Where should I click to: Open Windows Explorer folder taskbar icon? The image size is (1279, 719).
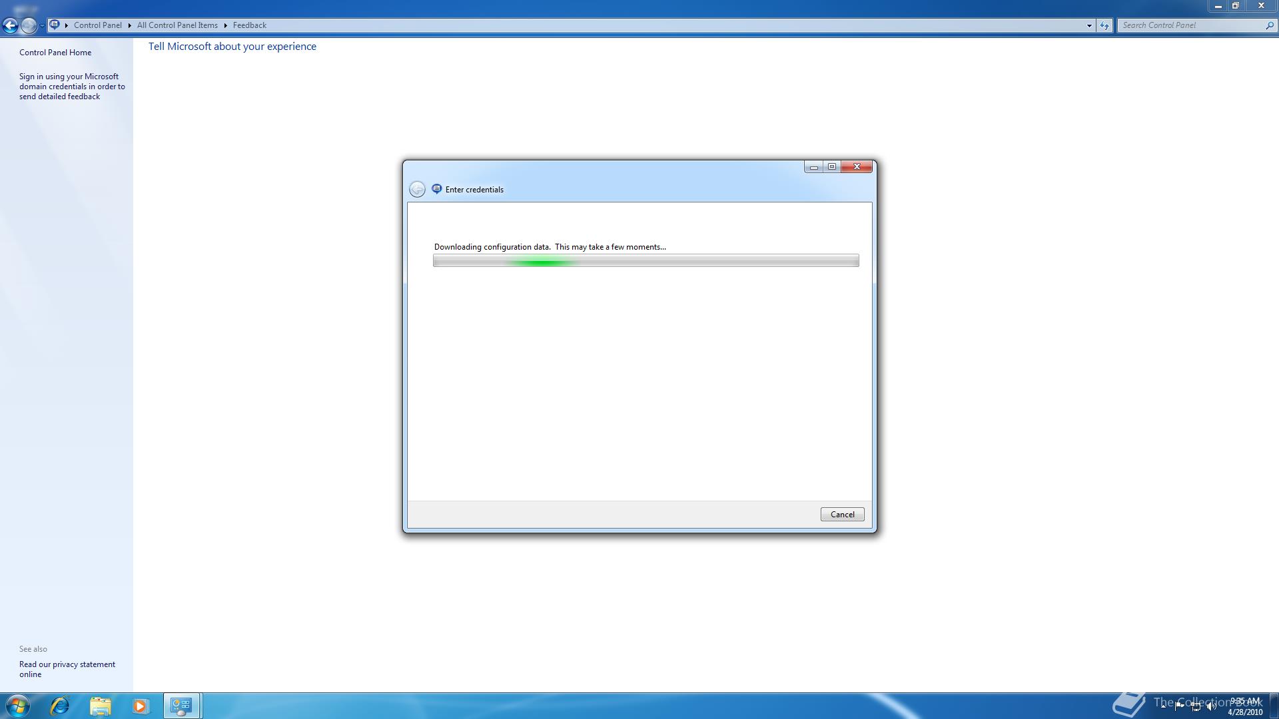coord(101,706)
